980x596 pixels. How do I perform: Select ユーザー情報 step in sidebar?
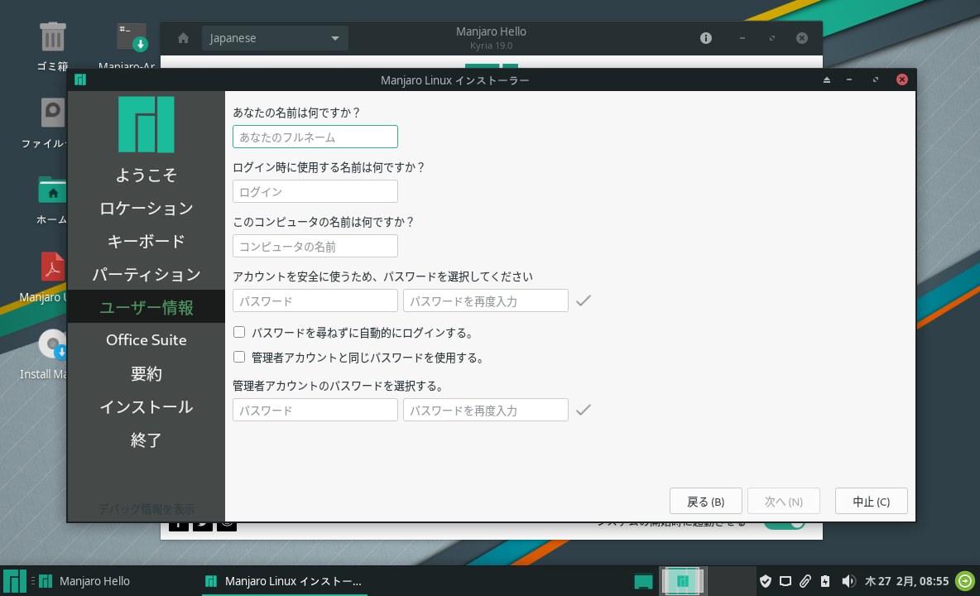pos(147,307)
